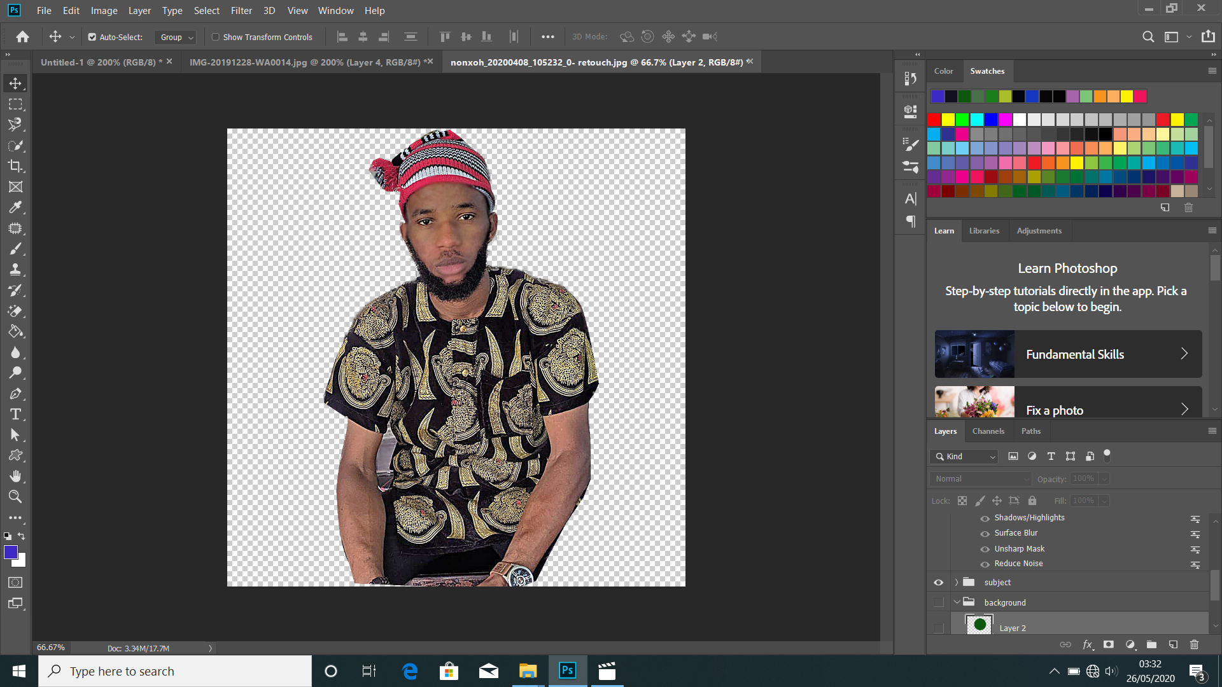The width and height of the screenshot is (1222, 687).
Task: Hide the subject group layer
Action: click(939, 582)
